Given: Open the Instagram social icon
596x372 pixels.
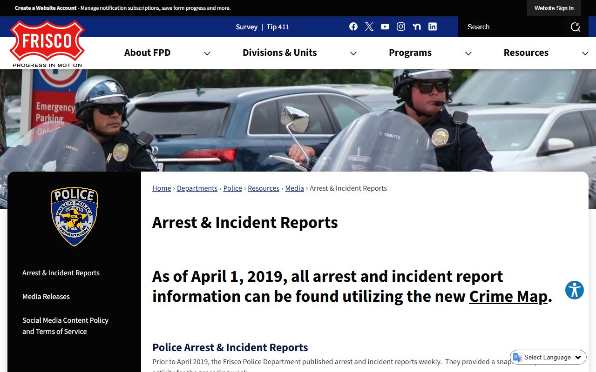Looking at the screenshot, I should (x=401, y=27).
